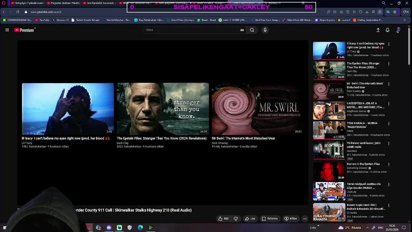Open the YouTube bookmark in bookmarks bar

[x=42, y=20]
